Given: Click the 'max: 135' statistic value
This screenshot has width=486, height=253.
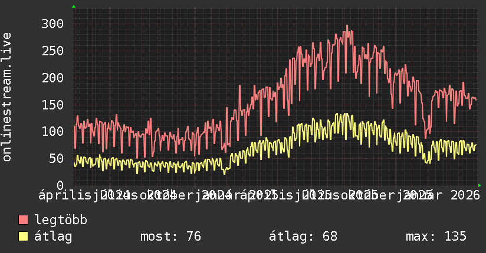Looking at the screenshot, I should point(436,237).
